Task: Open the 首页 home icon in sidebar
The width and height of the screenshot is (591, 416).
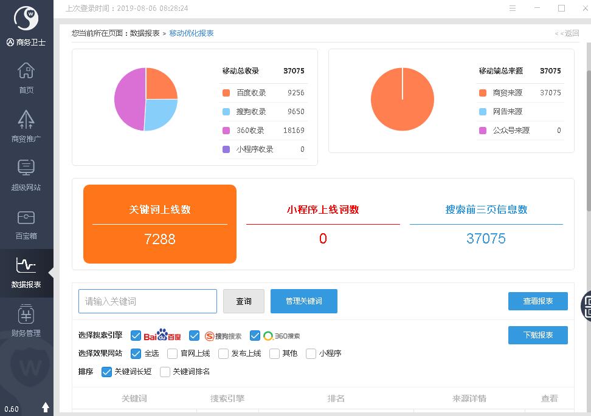Action: 26,72
